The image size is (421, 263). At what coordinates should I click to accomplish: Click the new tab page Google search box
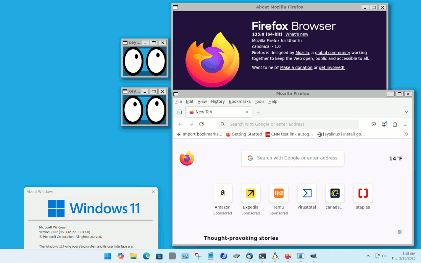click(293, 158)
